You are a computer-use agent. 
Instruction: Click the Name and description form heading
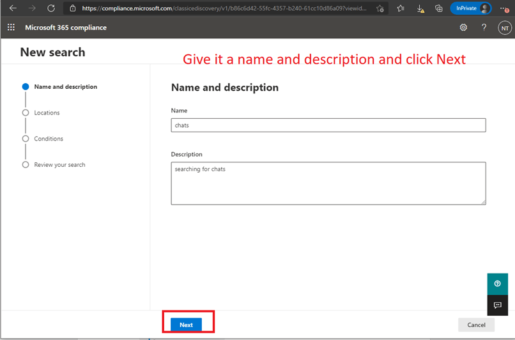(x=225, y=88)
